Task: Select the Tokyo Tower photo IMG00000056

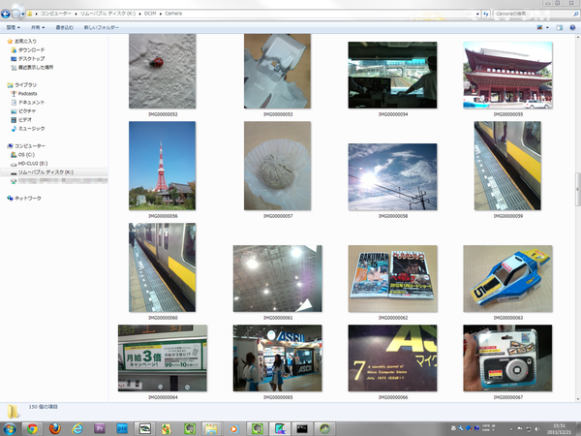Action: (x=163, y=166)
